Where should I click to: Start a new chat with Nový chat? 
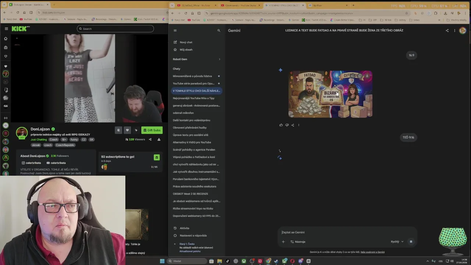point(183,42)
